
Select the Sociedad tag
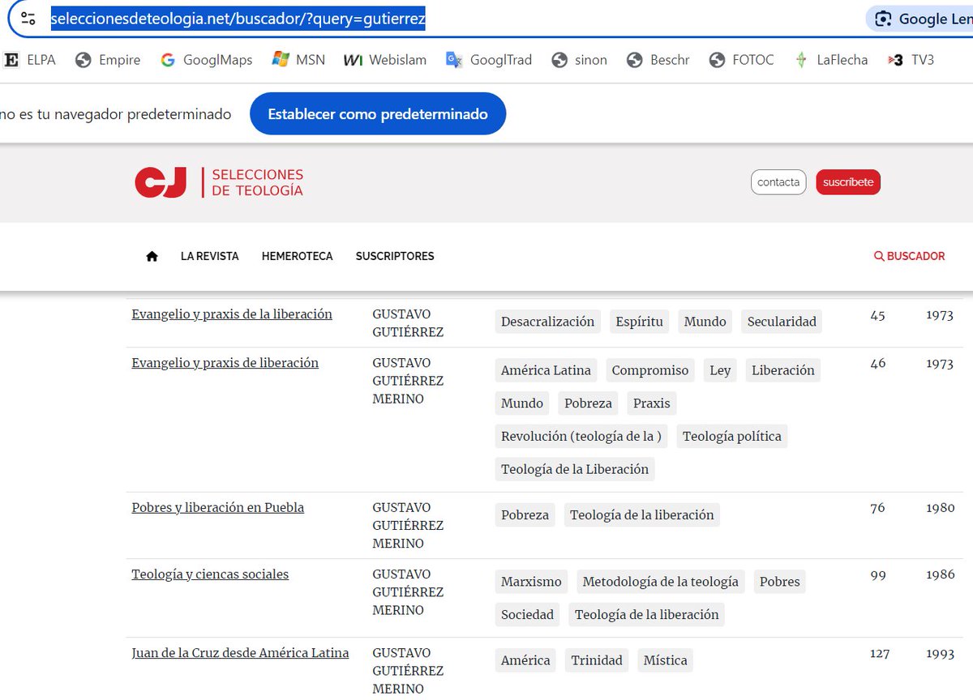coord(528,615)
